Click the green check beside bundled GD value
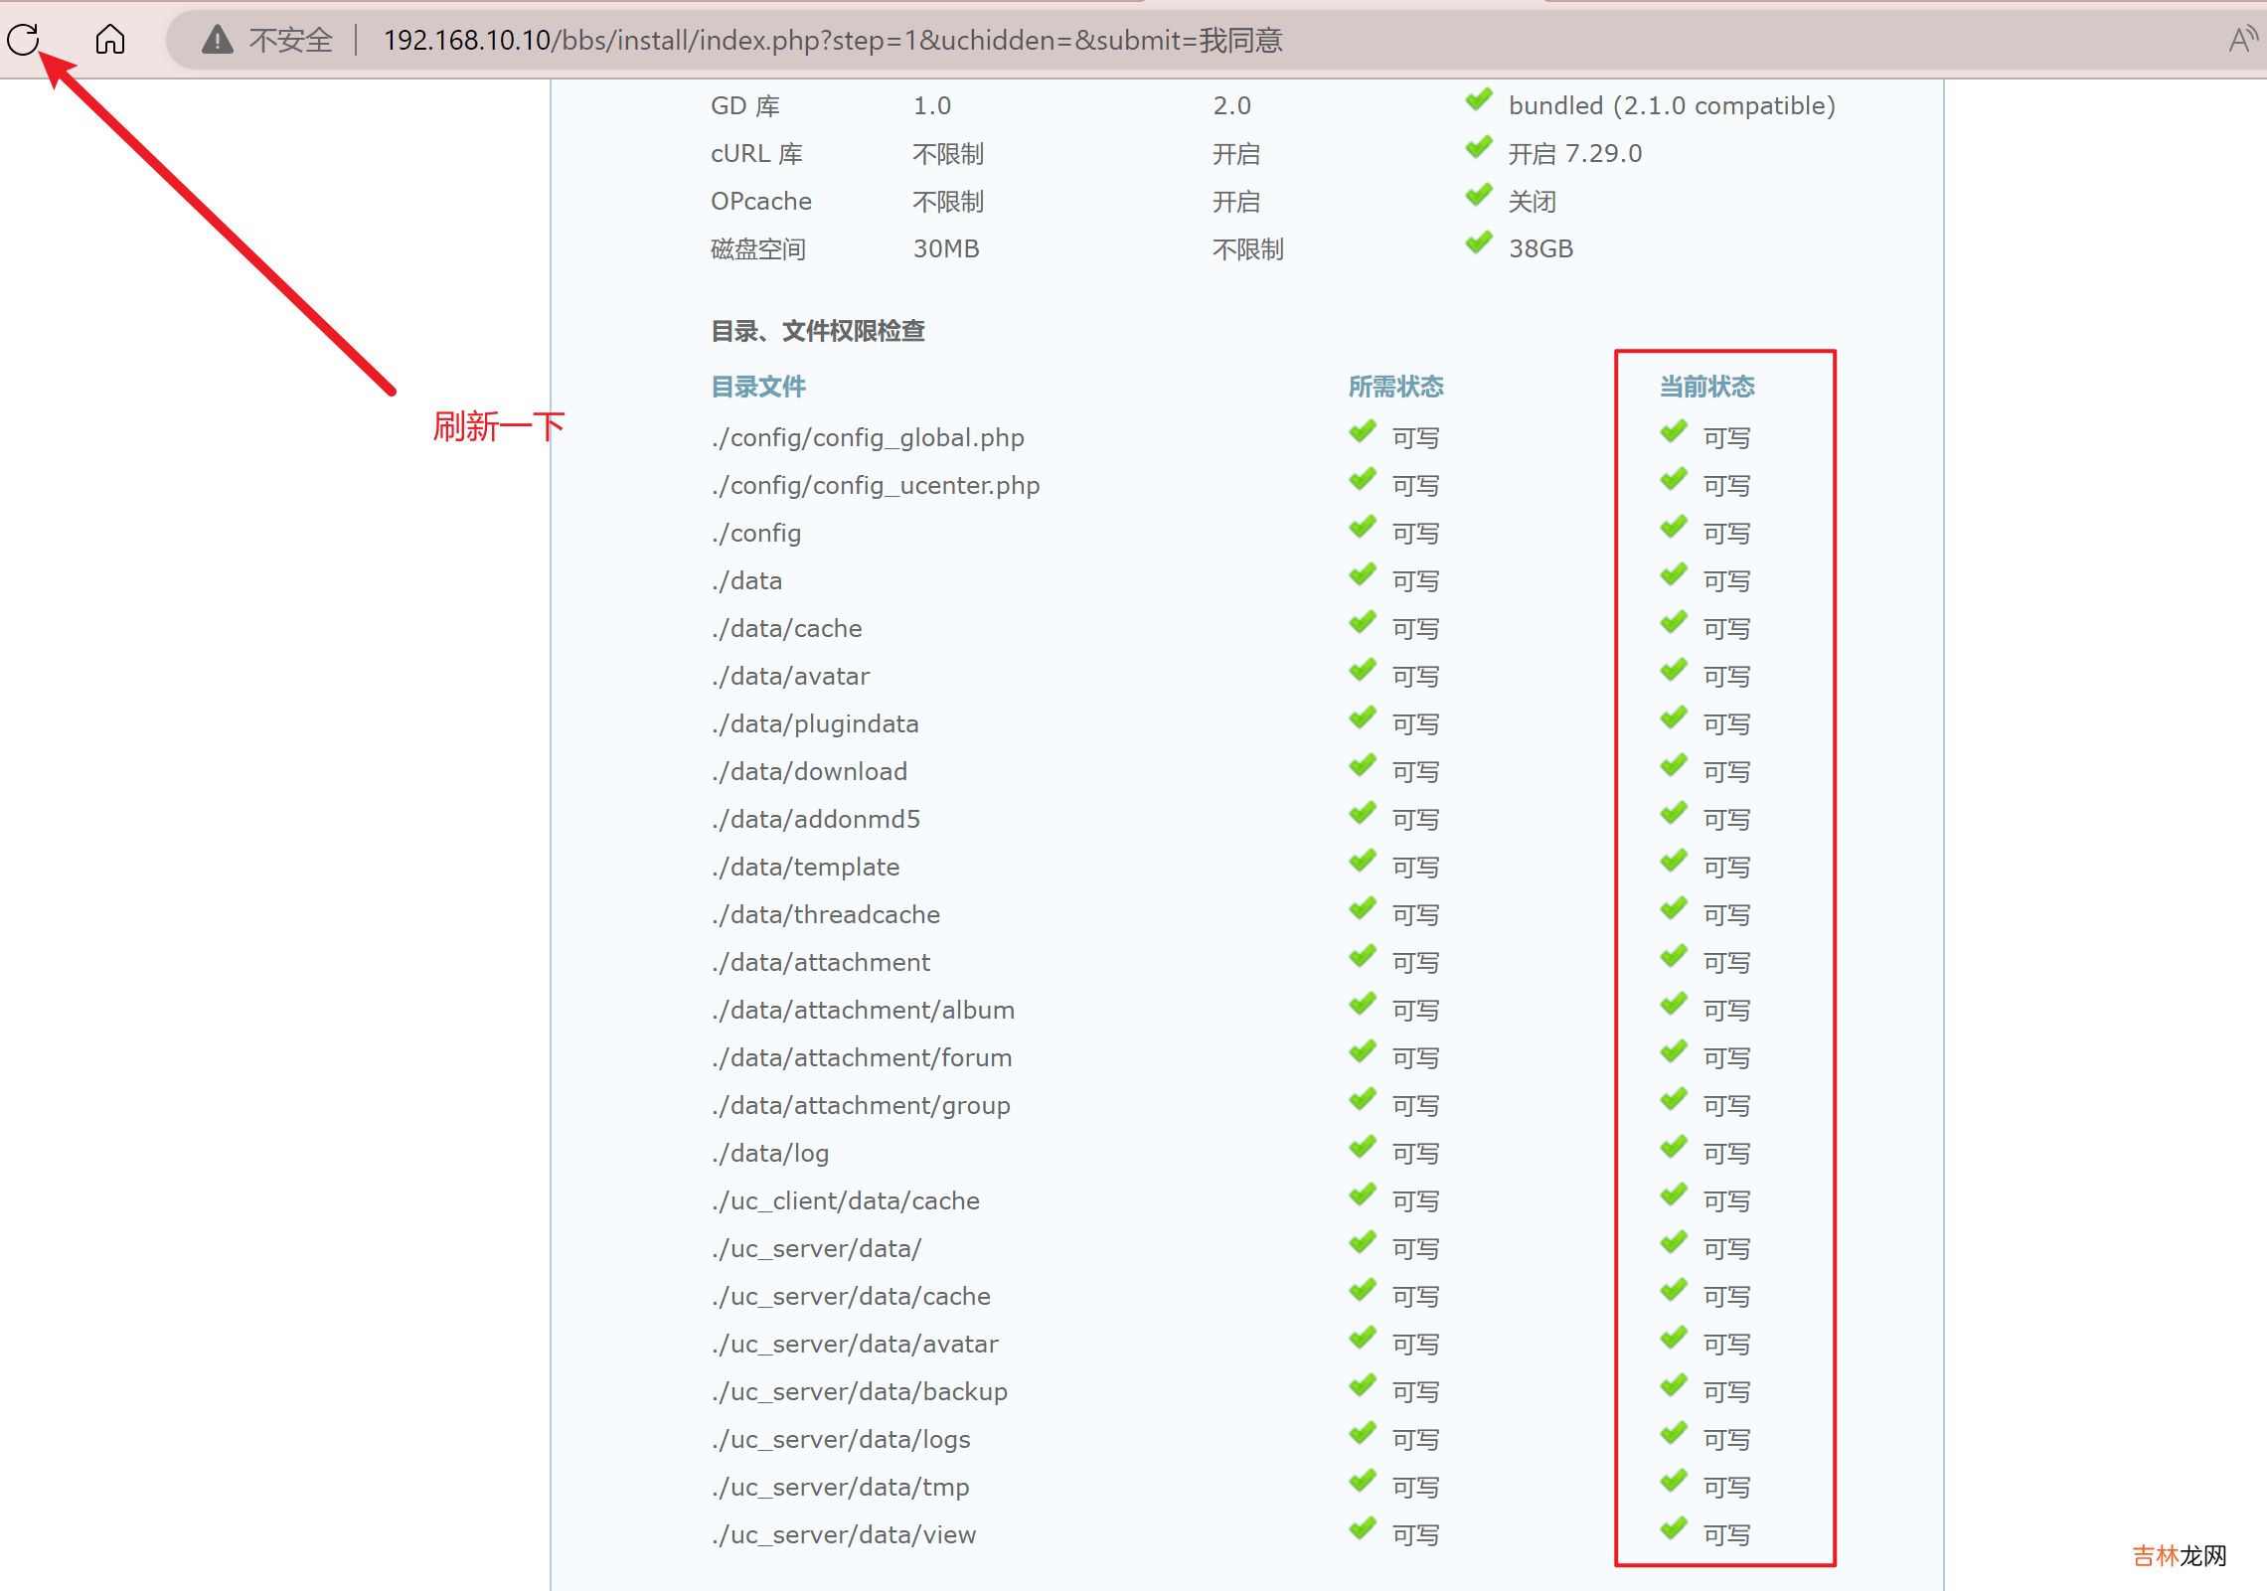 pyautogui.click(x=1479, y=100)
